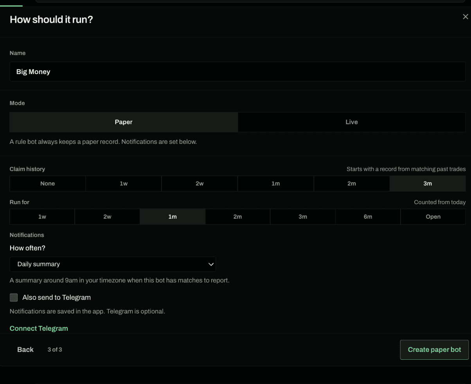The height and width of the screenshot is (384, 471).
Task: Set Claim history to 1w
Action: (x=124, y=183)
